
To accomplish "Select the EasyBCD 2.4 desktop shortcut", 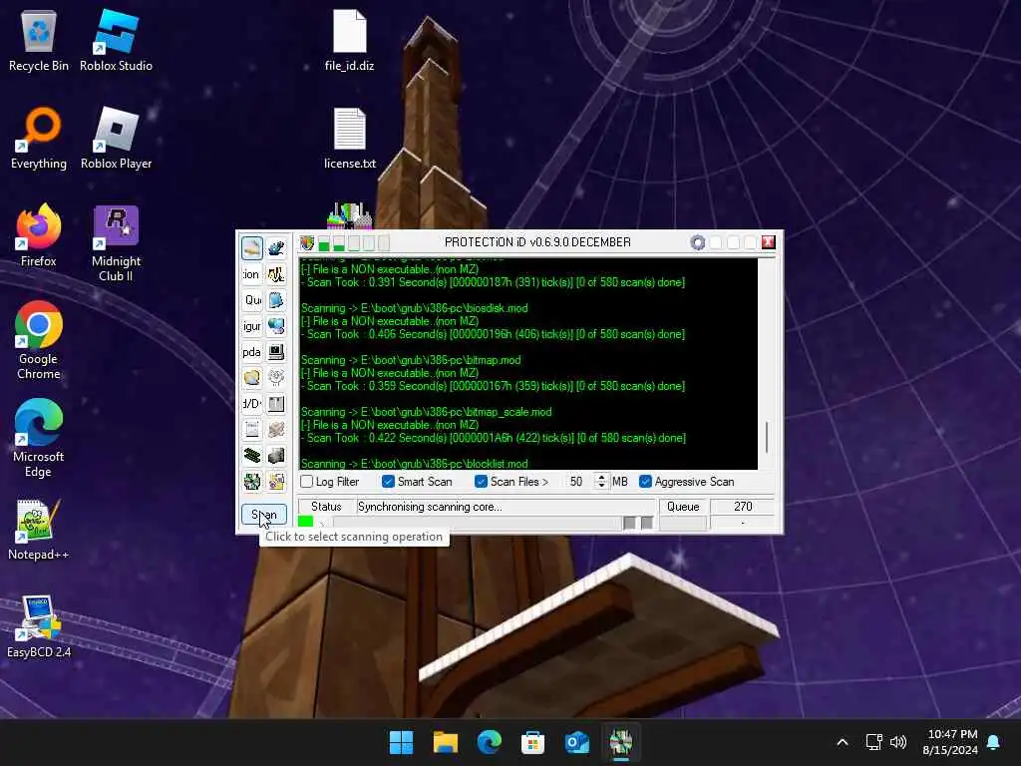I will [x=39, y=626].
